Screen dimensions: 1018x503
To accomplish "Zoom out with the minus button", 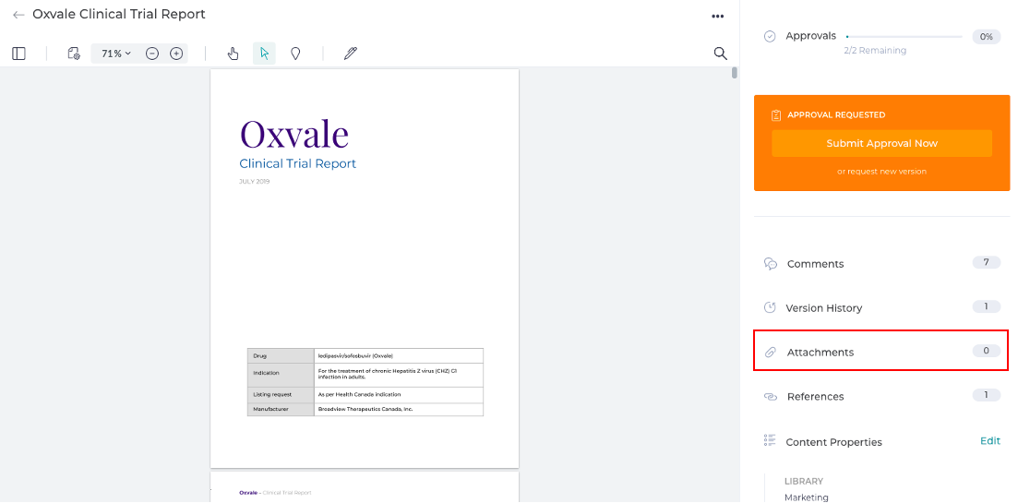I will pos(152,54).
